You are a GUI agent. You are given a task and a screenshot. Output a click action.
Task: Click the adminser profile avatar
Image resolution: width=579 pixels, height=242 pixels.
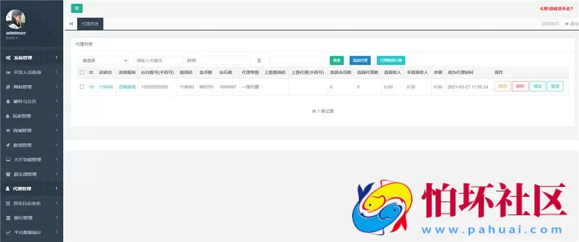16,19
